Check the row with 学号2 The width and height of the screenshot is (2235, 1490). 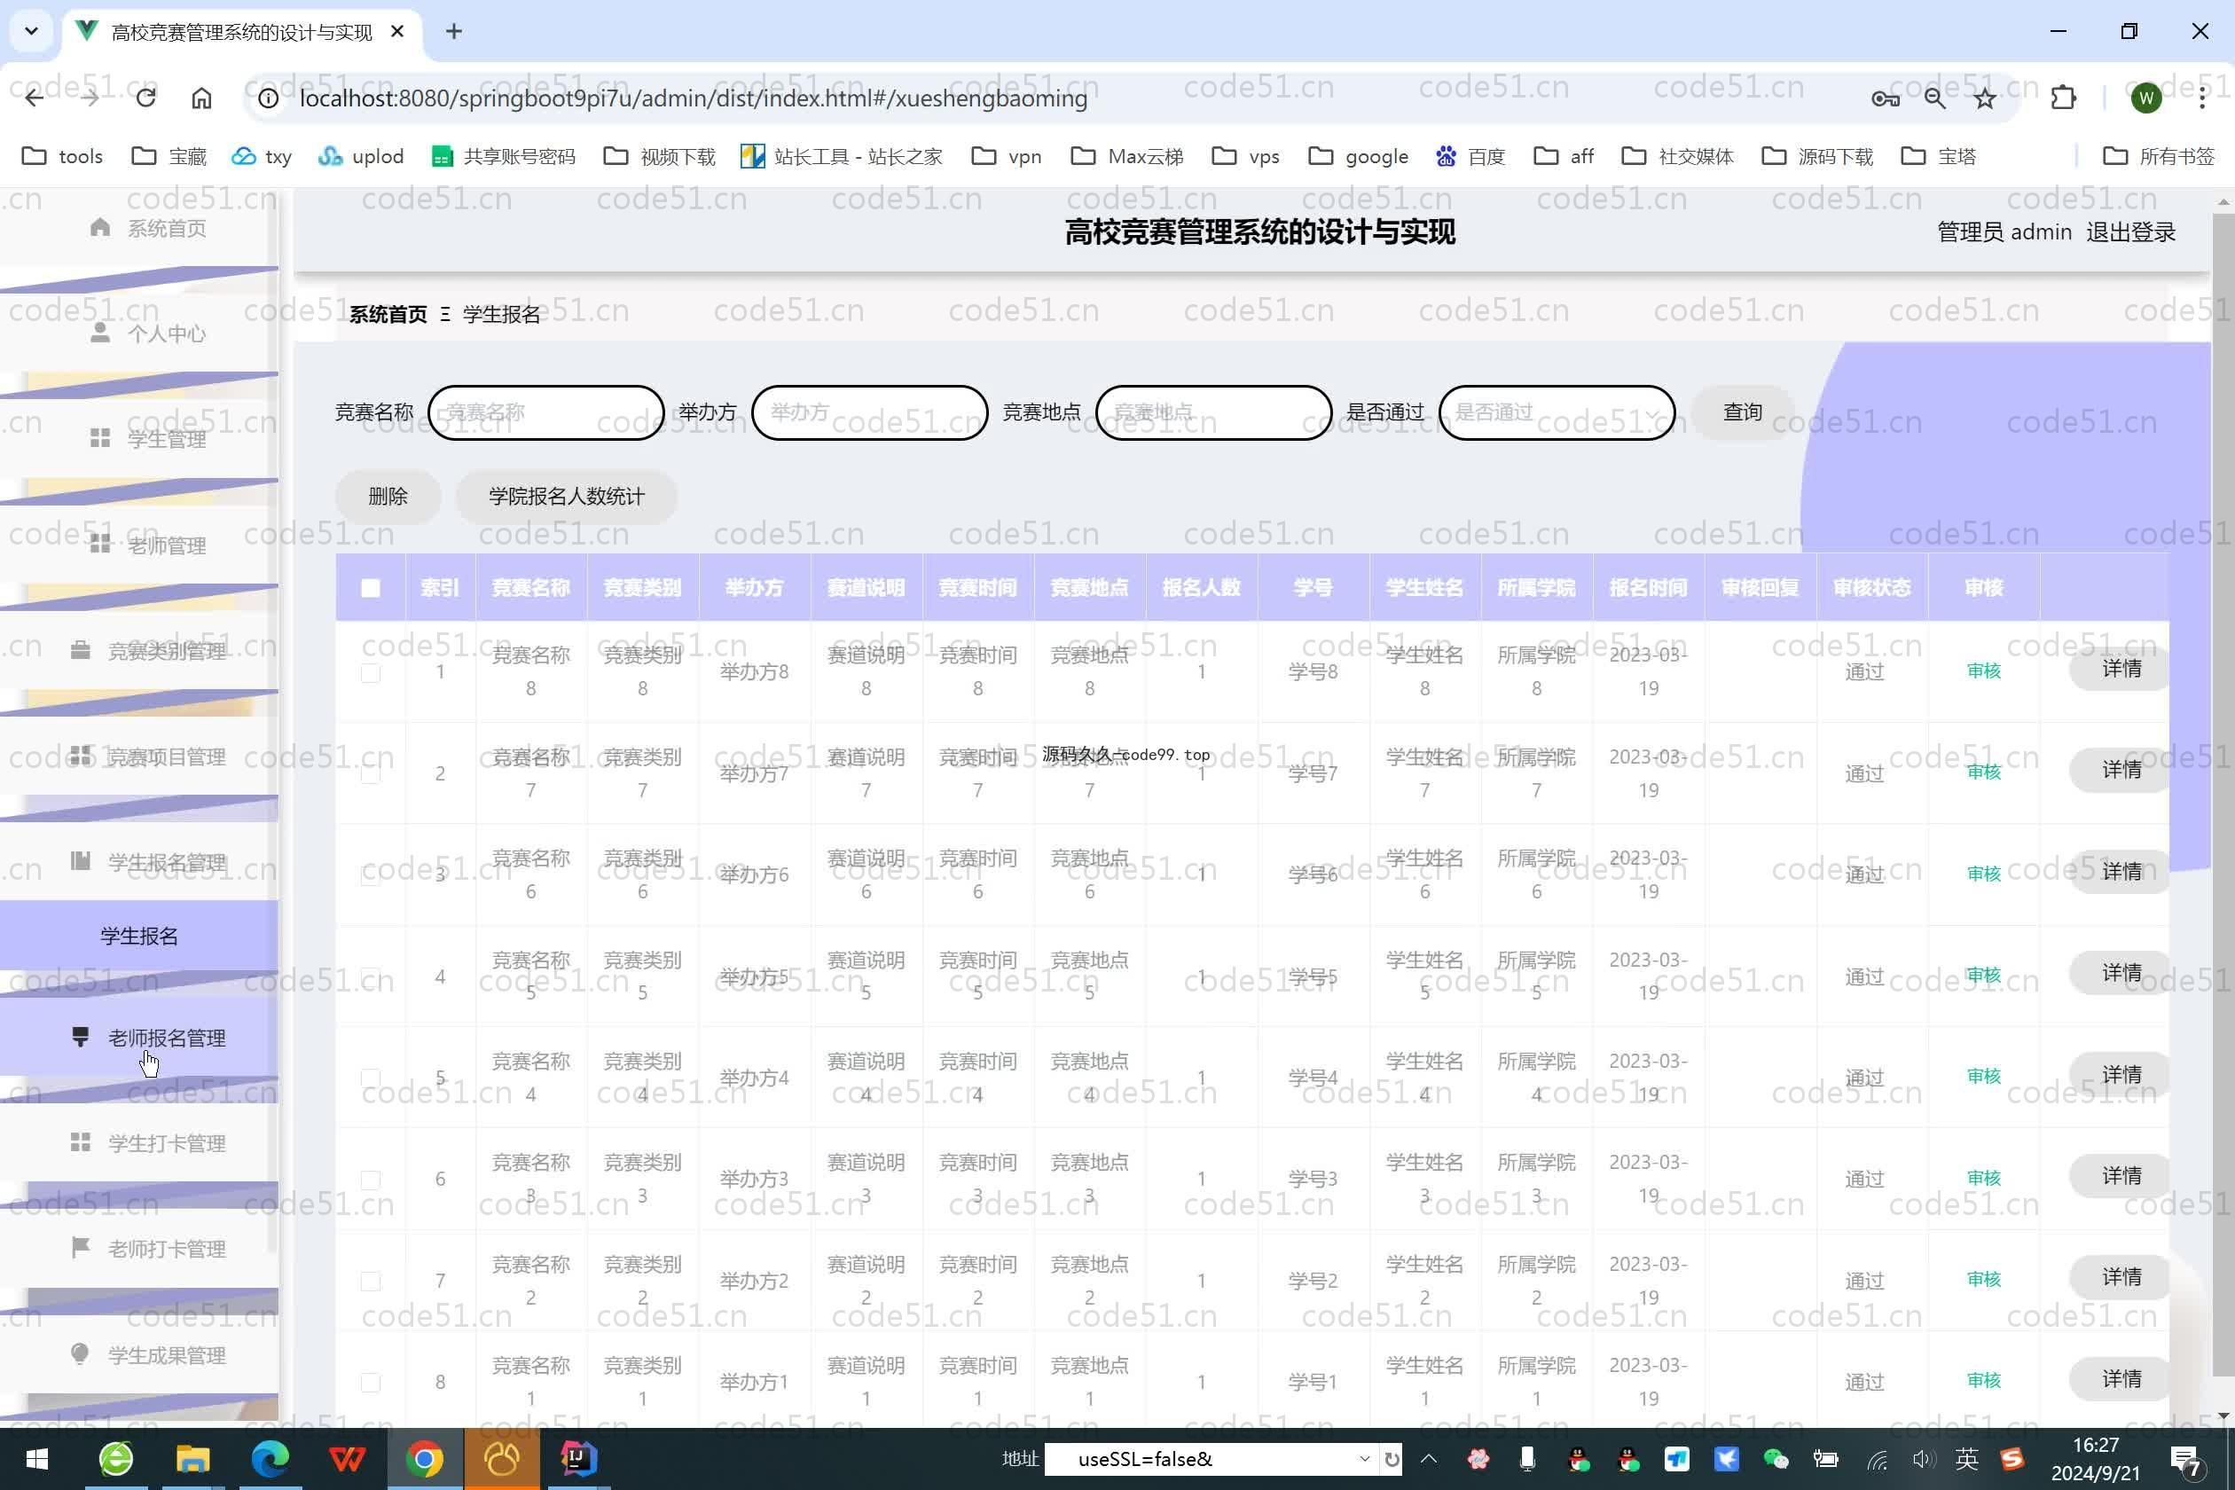point(371,1281)
